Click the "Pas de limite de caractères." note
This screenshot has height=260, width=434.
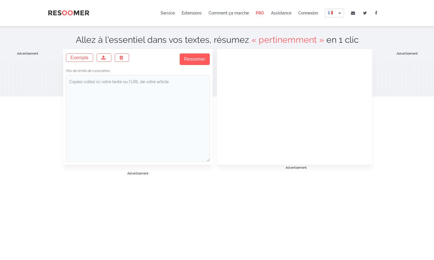pyautogui.click(x=88, y=71)
